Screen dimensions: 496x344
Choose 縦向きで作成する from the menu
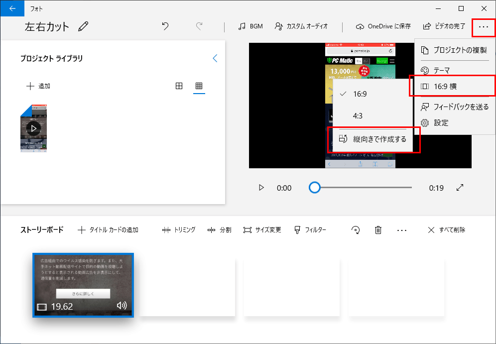377,140
